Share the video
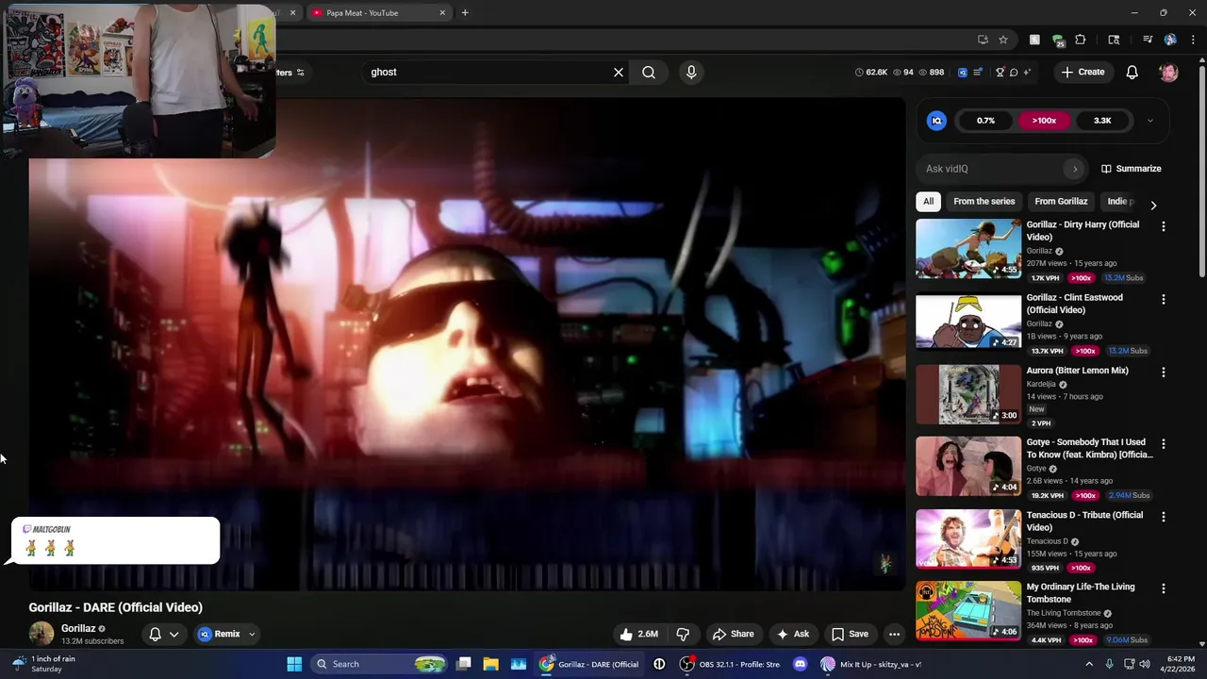 coord(734,634)
